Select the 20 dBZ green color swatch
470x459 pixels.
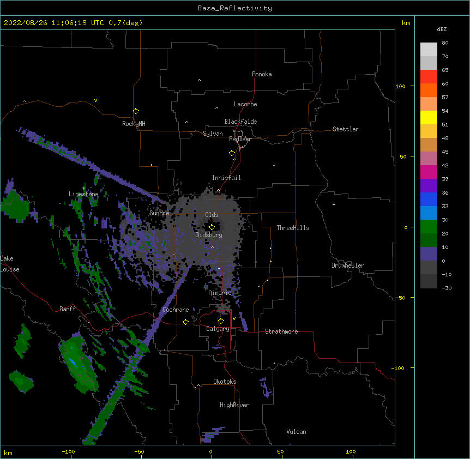[x=429, y=240]
